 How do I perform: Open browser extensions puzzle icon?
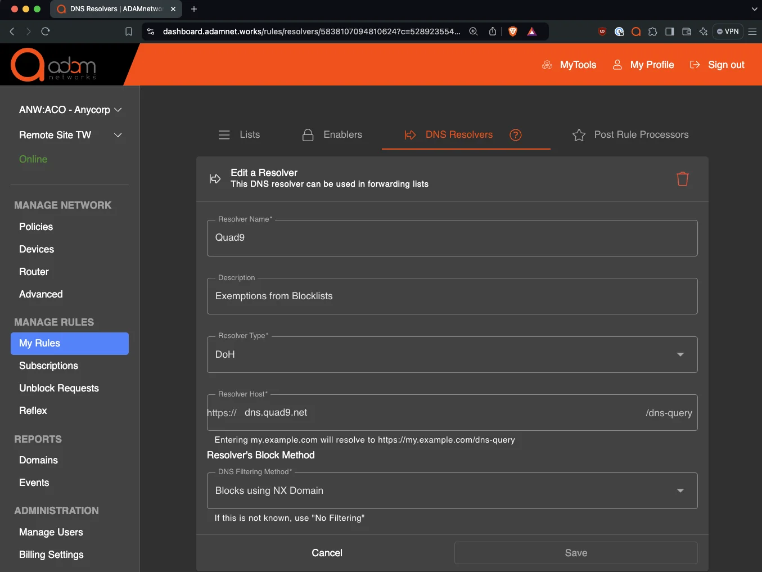pyautogui.click(x=653, y=31)
